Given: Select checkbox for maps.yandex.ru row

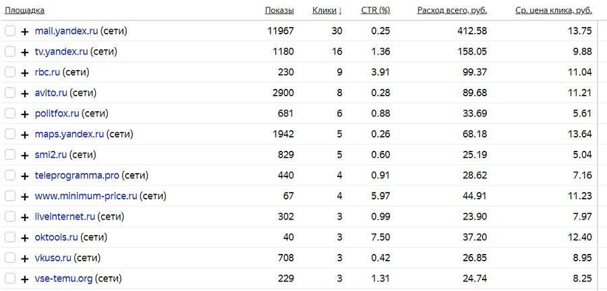Looking at the screenshot, I should click(x=9, y=134).
